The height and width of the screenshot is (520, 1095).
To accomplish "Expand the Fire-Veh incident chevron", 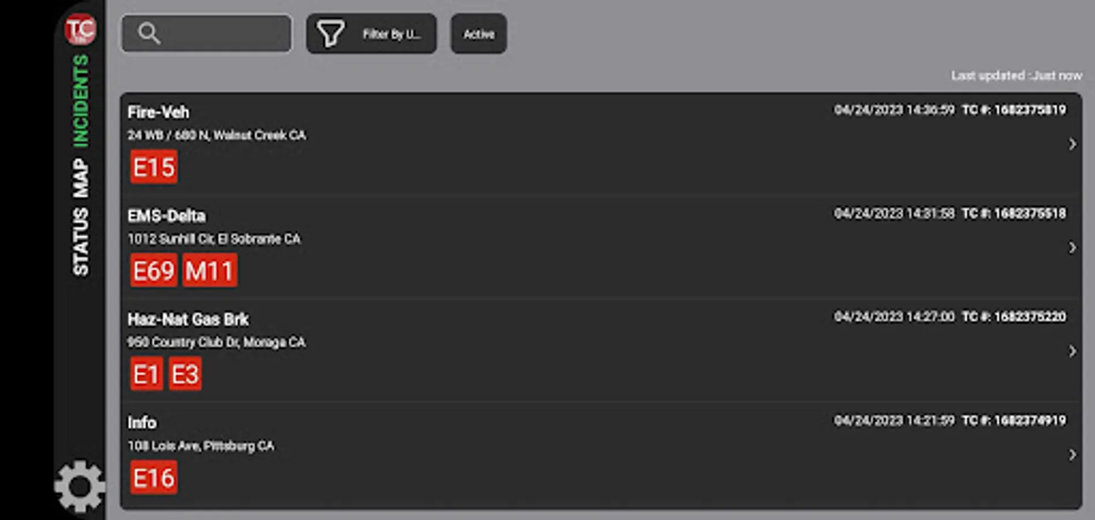I will 1072,144.
